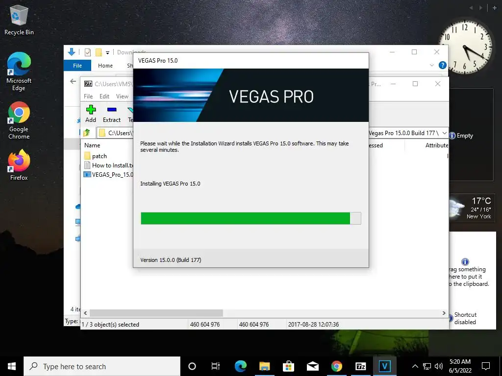Open Microsoft Edge from the taskbar
502x376 pixels.
tap(240, 366)
